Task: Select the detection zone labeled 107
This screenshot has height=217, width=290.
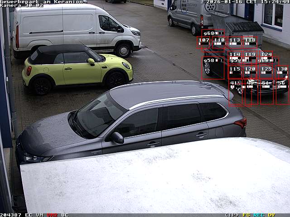Action: tap(204, 42)
